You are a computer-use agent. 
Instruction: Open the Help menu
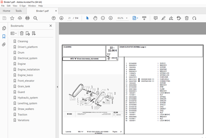41,6
